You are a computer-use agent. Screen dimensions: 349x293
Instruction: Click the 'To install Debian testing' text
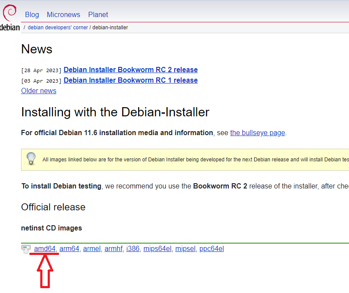[61, 186]
